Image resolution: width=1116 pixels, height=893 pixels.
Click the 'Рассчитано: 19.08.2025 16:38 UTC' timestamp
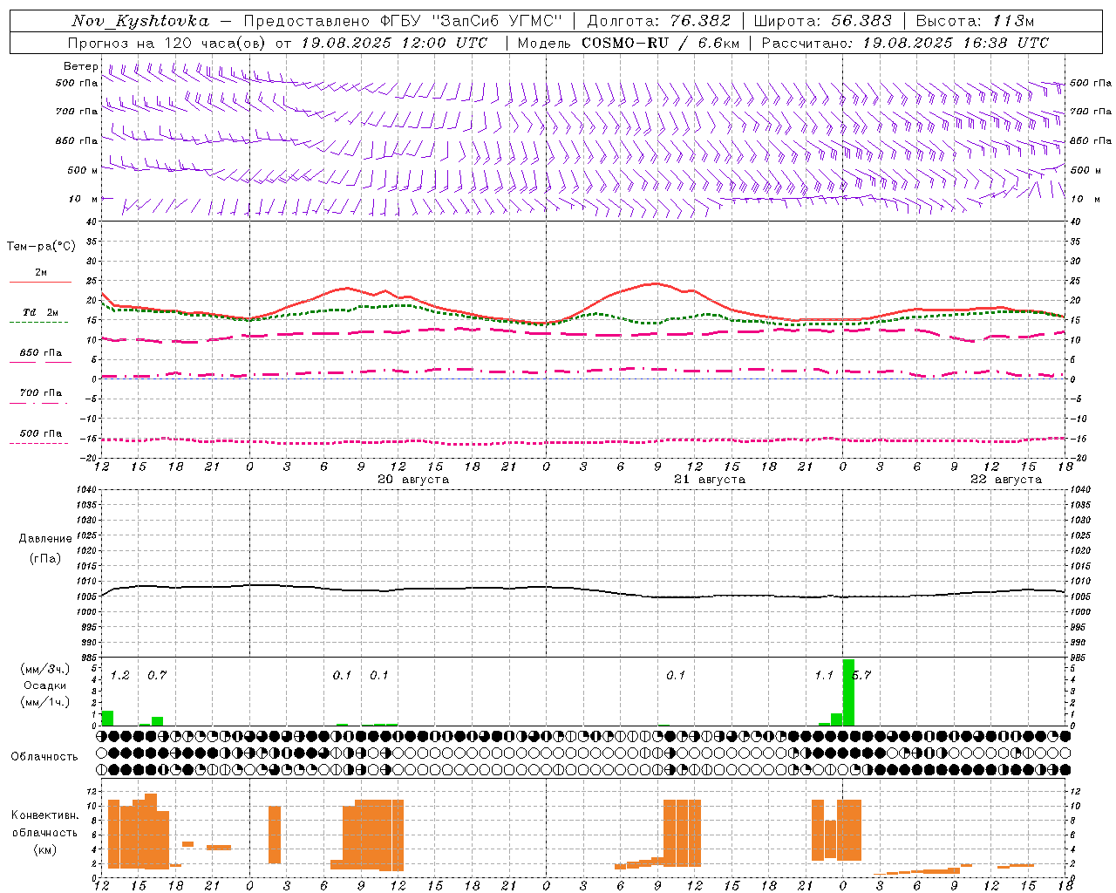pyautogui.click(x=905, y=43)
